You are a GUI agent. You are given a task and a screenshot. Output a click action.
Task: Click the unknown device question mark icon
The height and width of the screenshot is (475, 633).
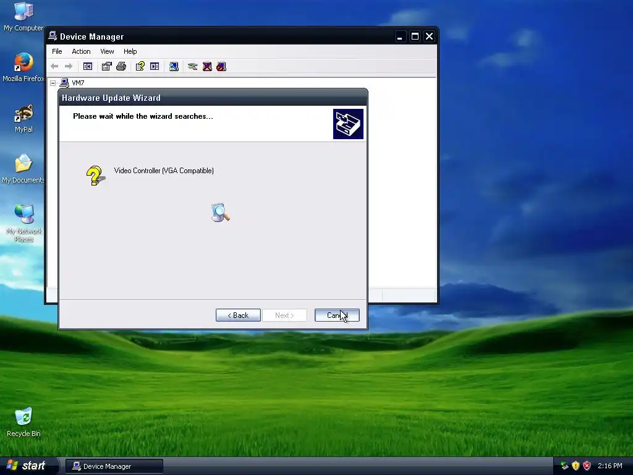tap(96, 176)
